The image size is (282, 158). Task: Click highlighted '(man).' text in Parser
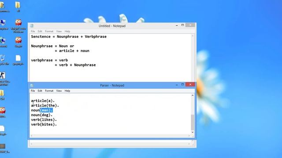(x=46, y=110)
